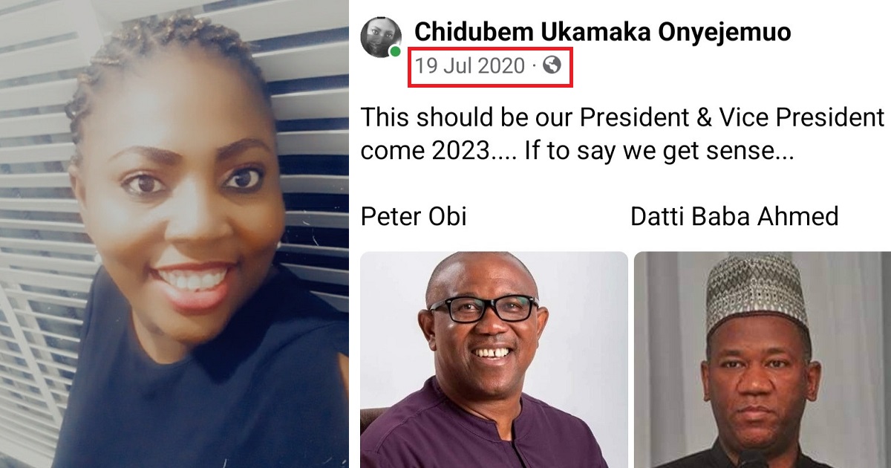Open the Datti Baba Ahmed portrait photo

763,360
